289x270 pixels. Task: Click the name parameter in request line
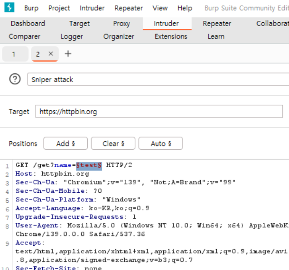tap(63, 165)
